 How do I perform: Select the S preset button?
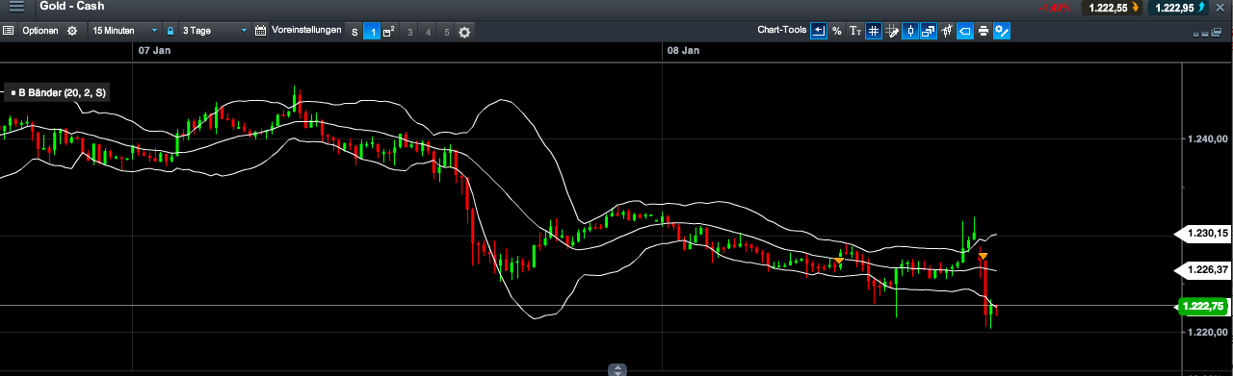(x=354, y=32)
